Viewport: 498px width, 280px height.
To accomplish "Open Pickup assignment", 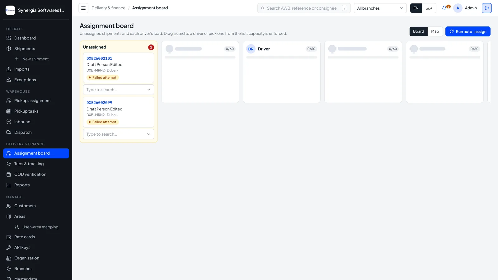I will 36,100.
